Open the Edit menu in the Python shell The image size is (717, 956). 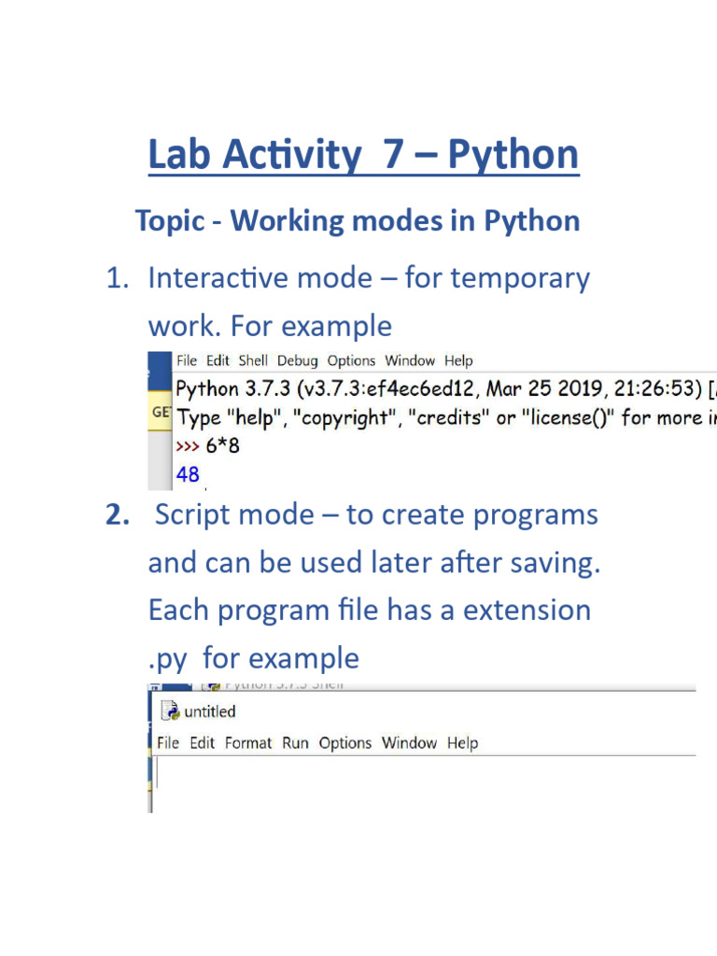tap(218, 360)
